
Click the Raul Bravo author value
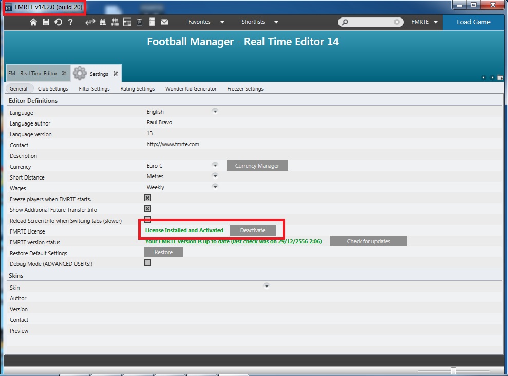(159, 122)
